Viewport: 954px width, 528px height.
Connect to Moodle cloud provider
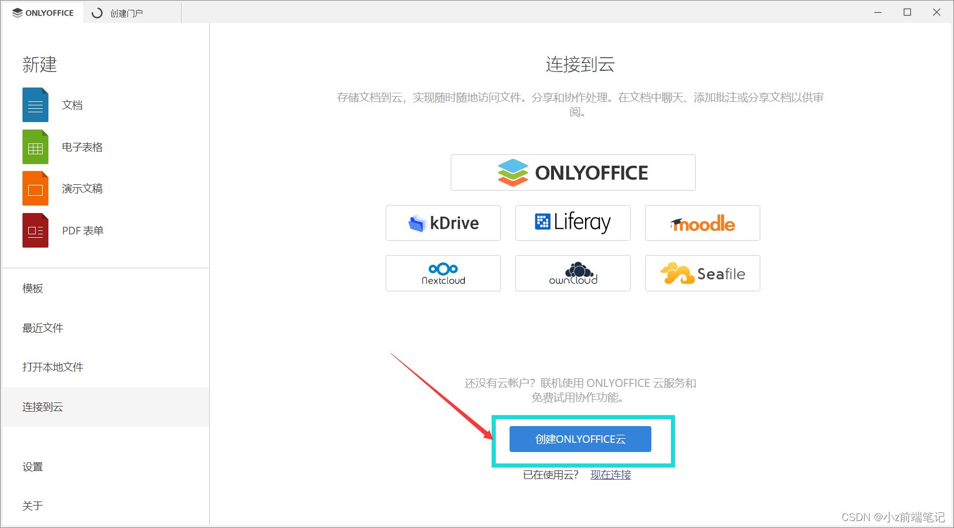703,223
